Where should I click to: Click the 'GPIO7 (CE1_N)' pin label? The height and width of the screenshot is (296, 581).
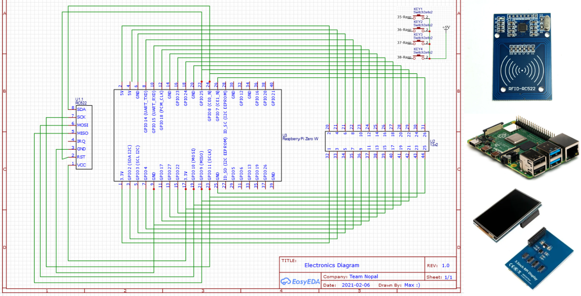coord(217,107)
